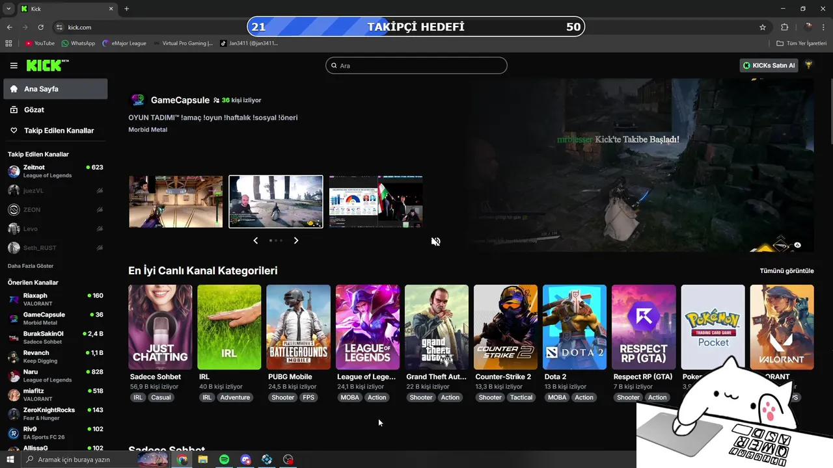Open Grand Theft Auto category card
Image resolution: width=833 pixels, height=468 pixels.
point(437,327)
